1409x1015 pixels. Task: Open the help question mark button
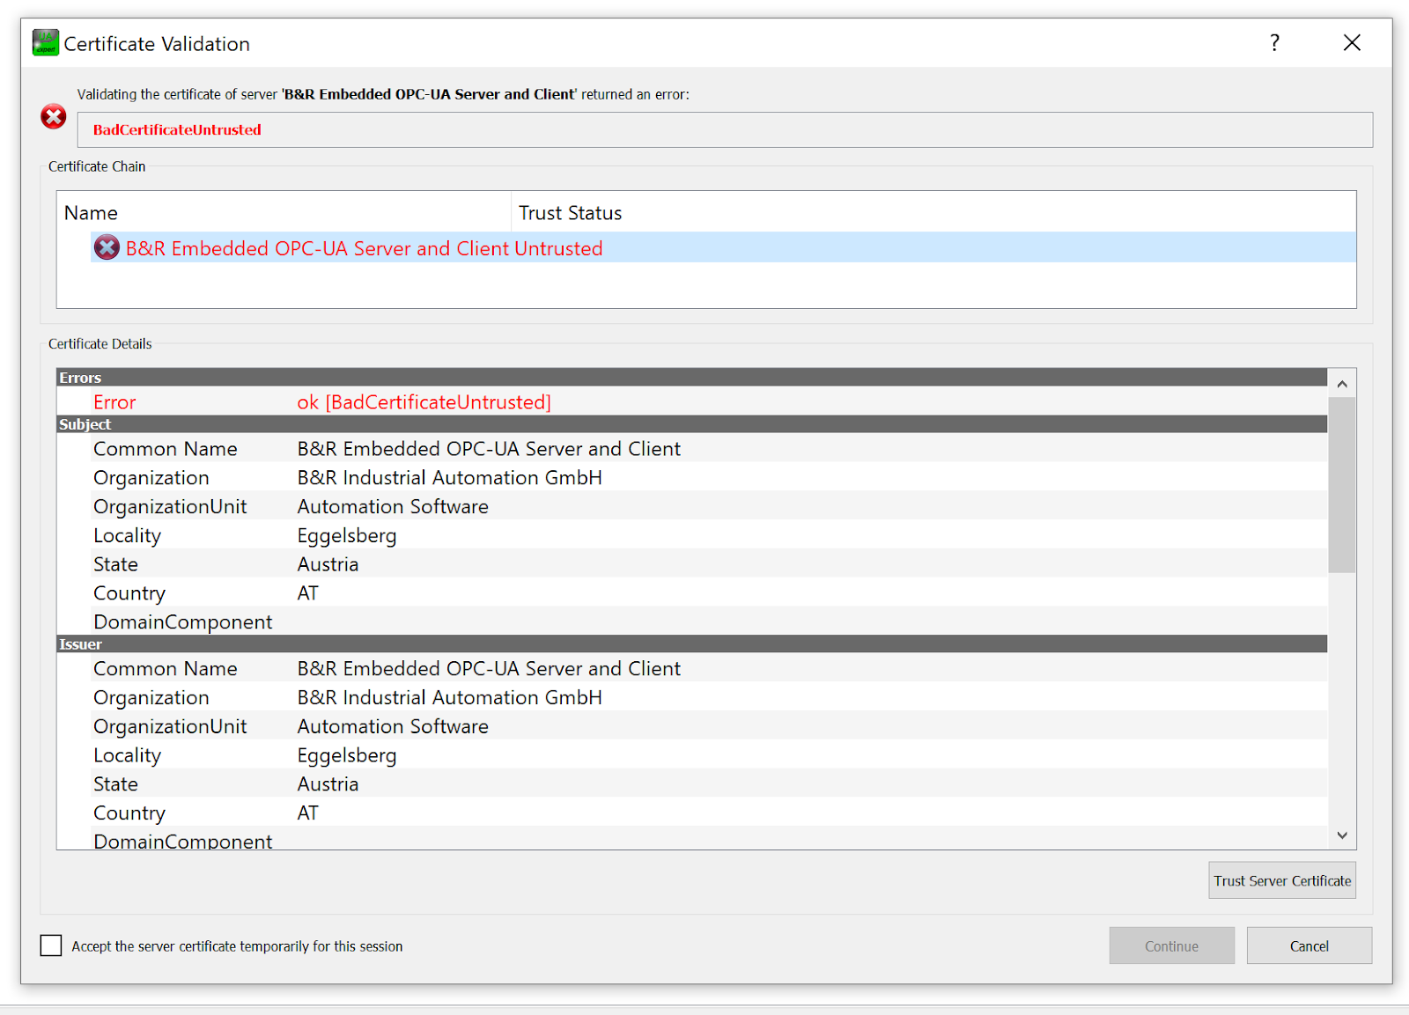(1274, 43)
